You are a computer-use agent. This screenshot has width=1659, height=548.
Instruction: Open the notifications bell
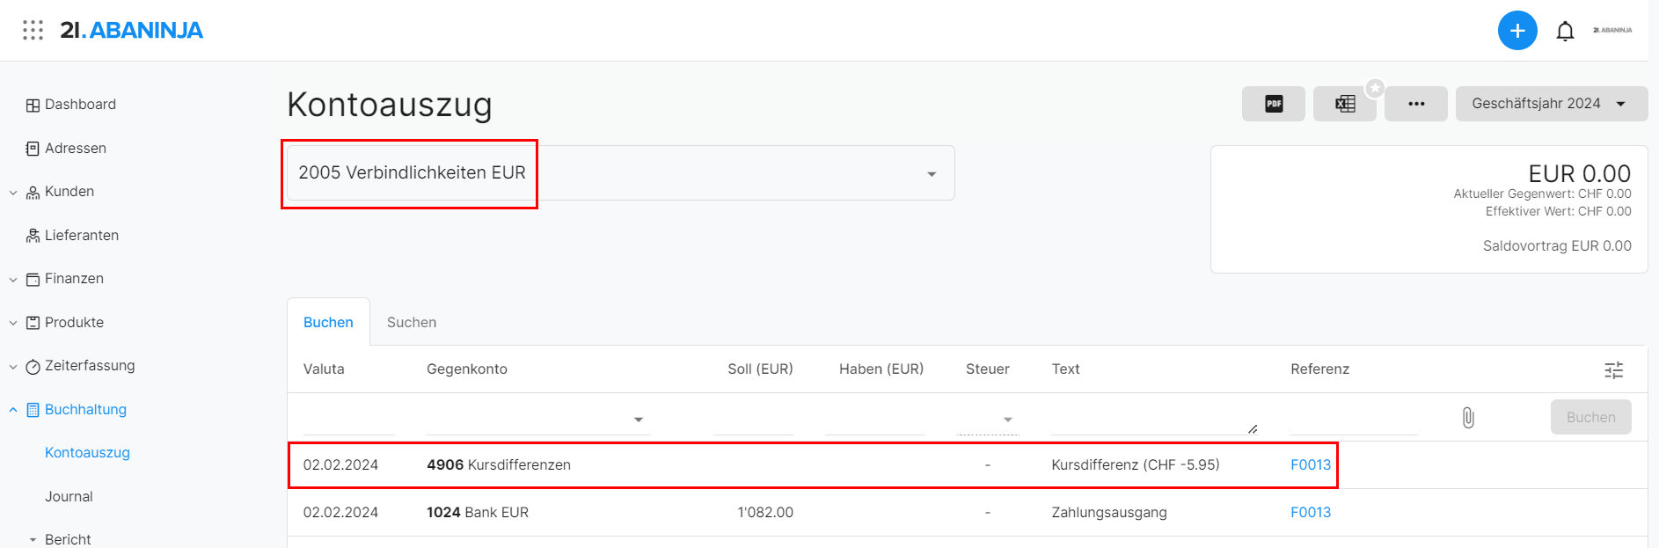(x=1565, y=32)
